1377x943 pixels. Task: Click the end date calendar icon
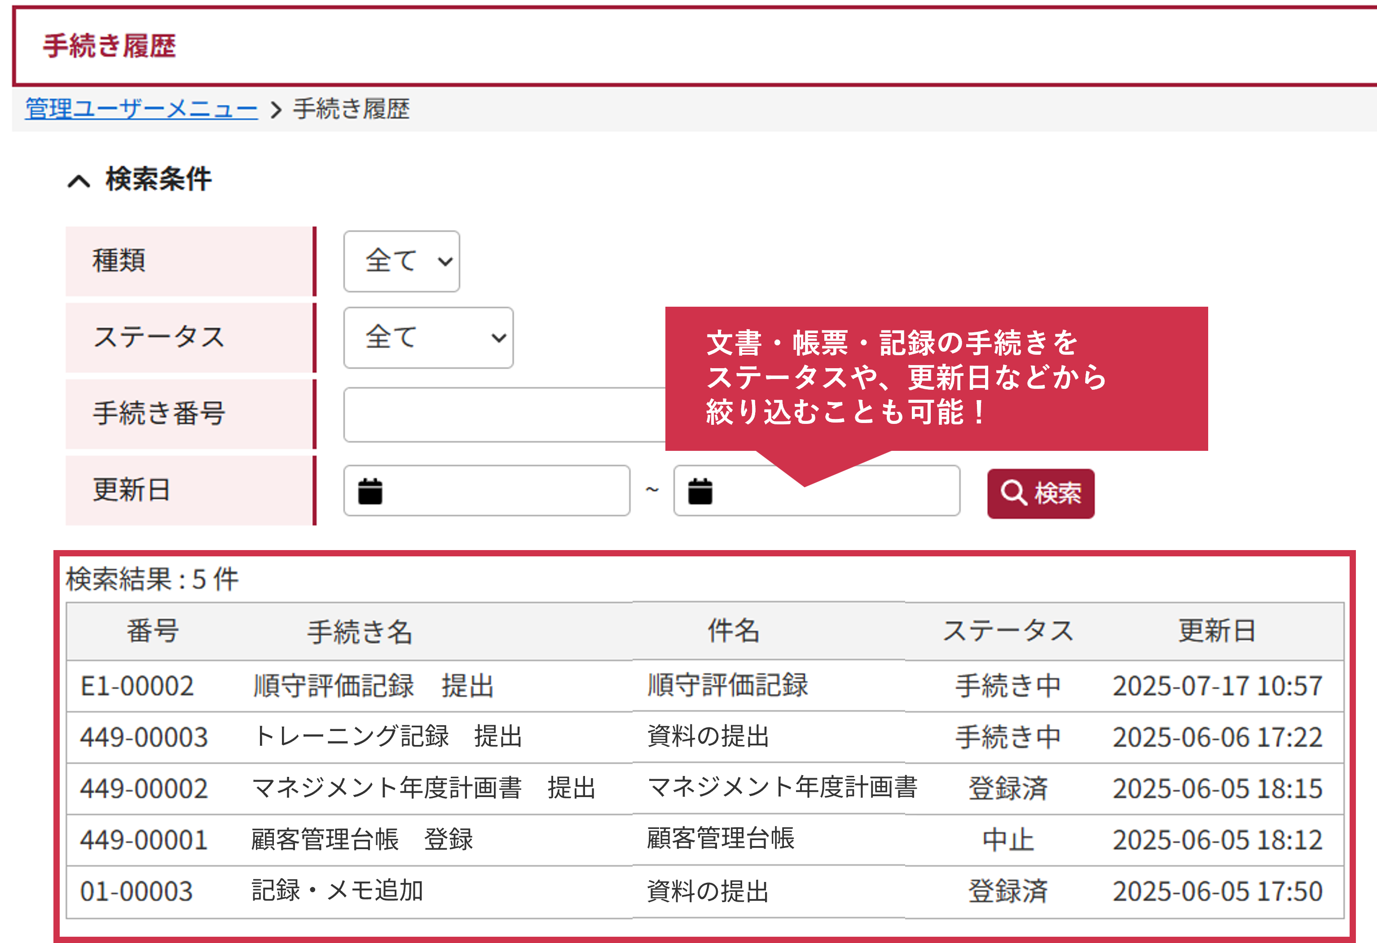(x=700, y=491)
